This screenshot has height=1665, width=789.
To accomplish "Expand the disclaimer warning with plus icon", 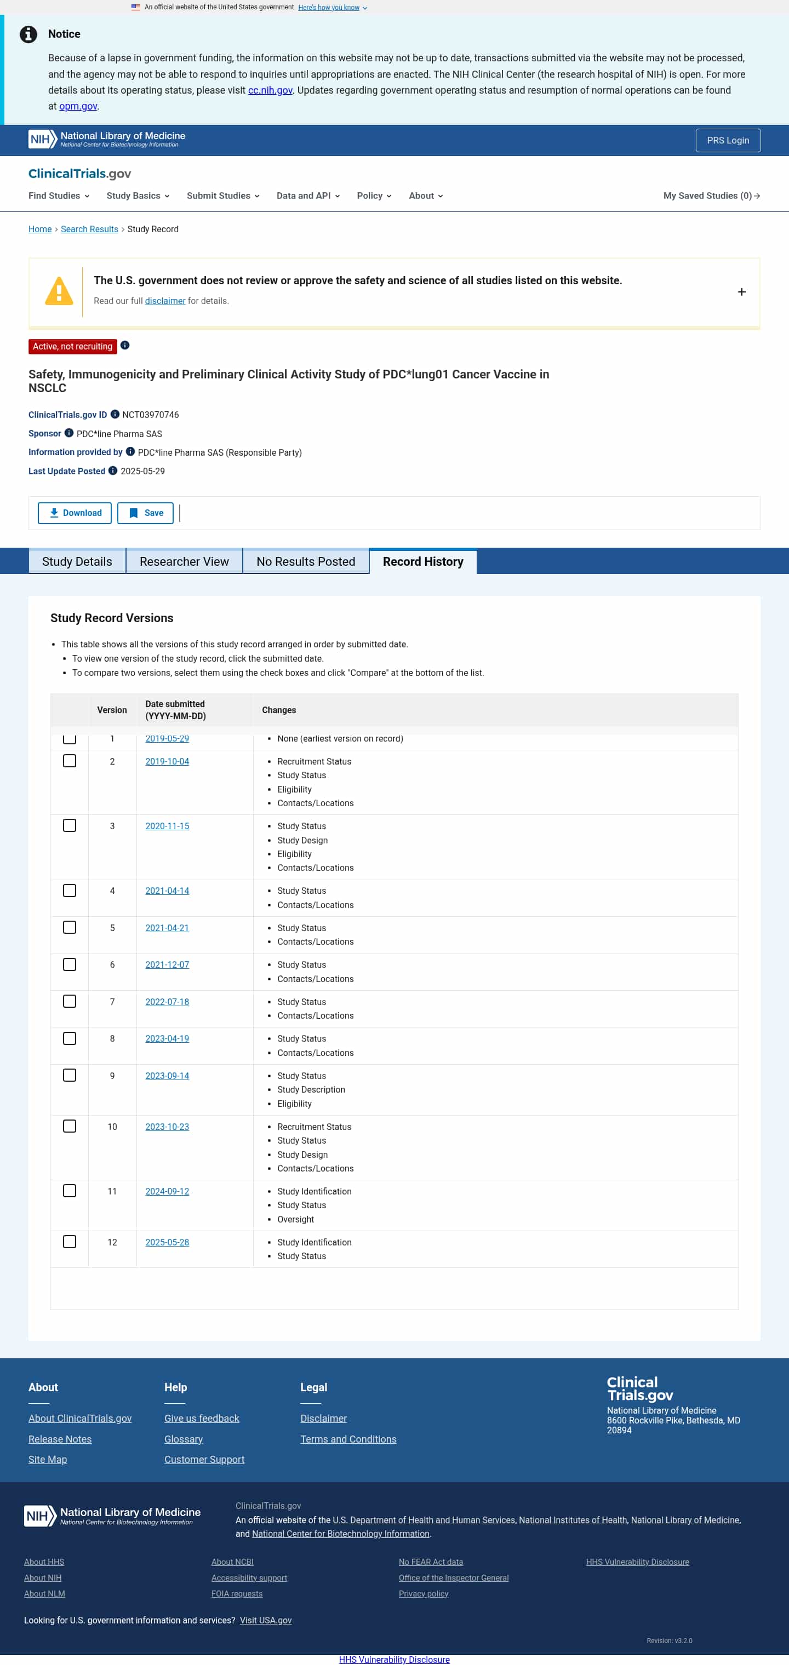I will coord(741,292).
